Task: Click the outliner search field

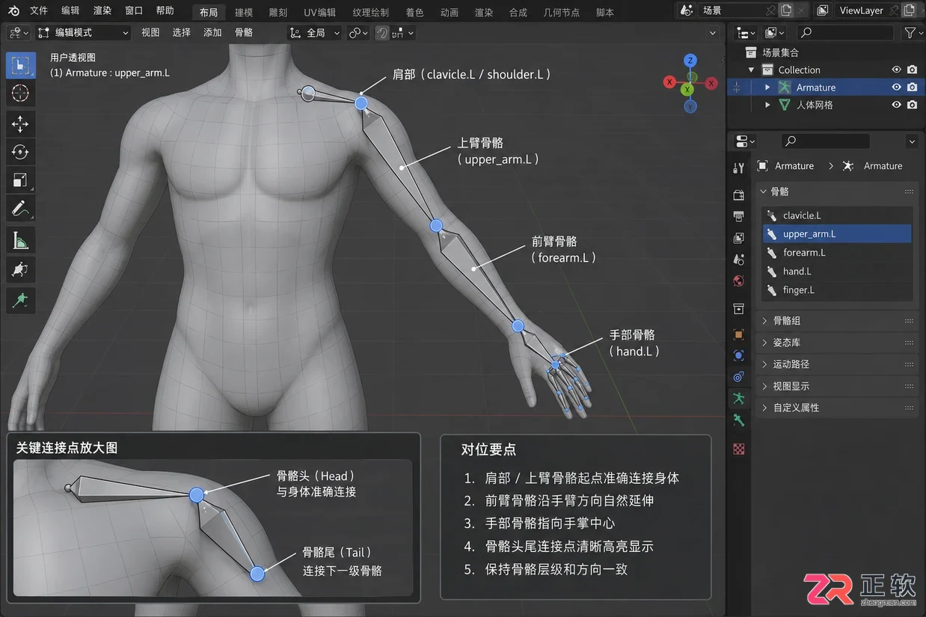Action: pos(844,33)
